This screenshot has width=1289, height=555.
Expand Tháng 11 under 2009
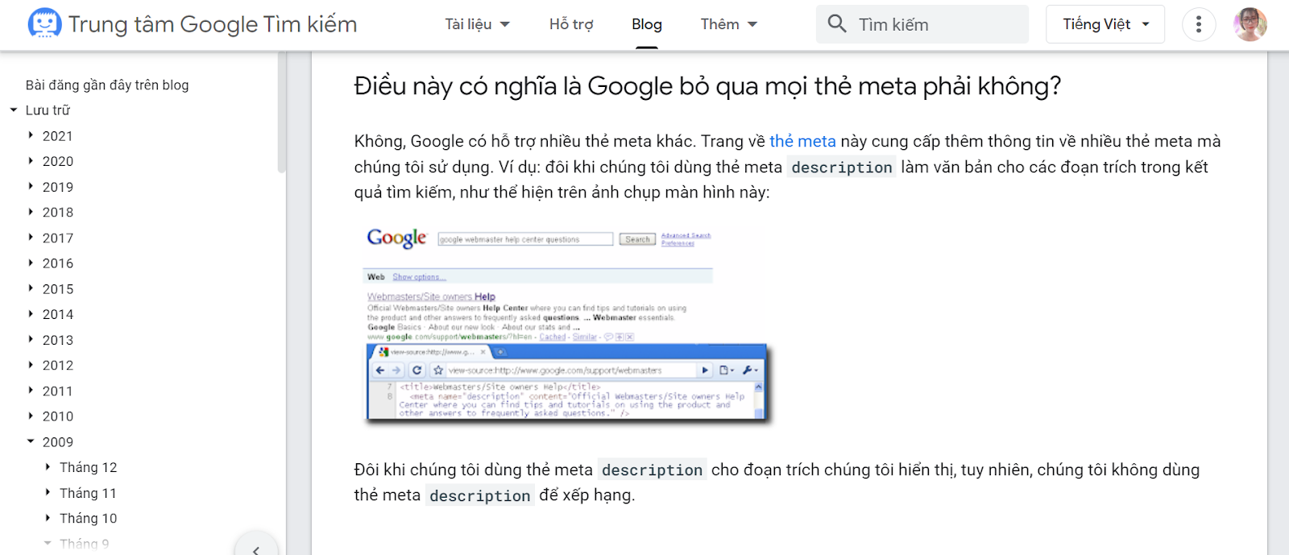coord(48,492)
